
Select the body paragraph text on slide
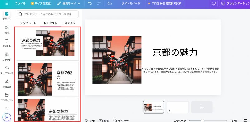tap(181, 70)
